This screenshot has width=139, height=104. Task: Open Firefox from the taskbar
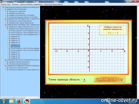[x=19, y=101]
